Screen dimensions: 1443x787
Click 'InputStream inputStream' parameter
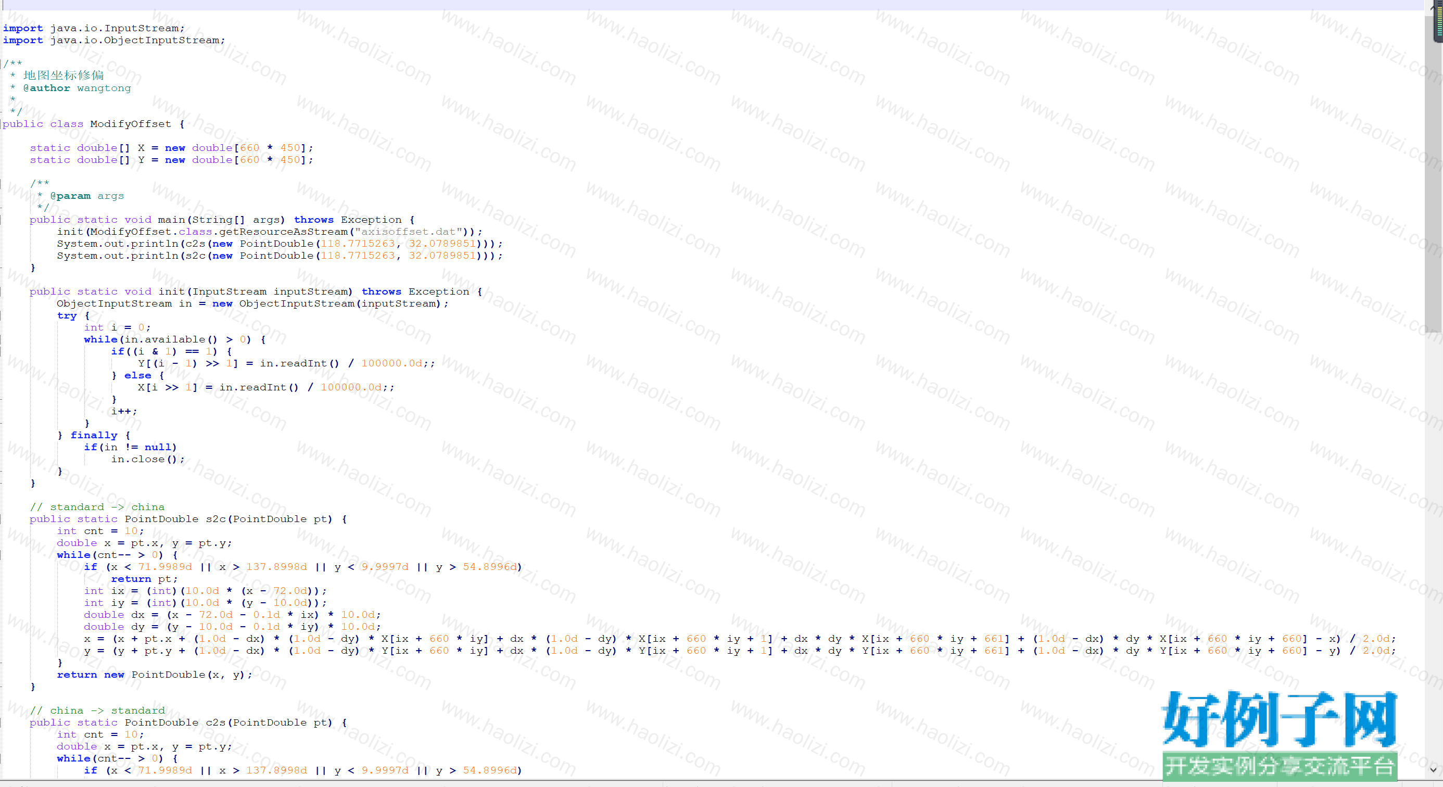point(270,291)
